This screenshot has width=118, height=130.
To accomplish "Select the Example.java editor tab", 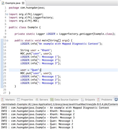I will tap(13, 3).
